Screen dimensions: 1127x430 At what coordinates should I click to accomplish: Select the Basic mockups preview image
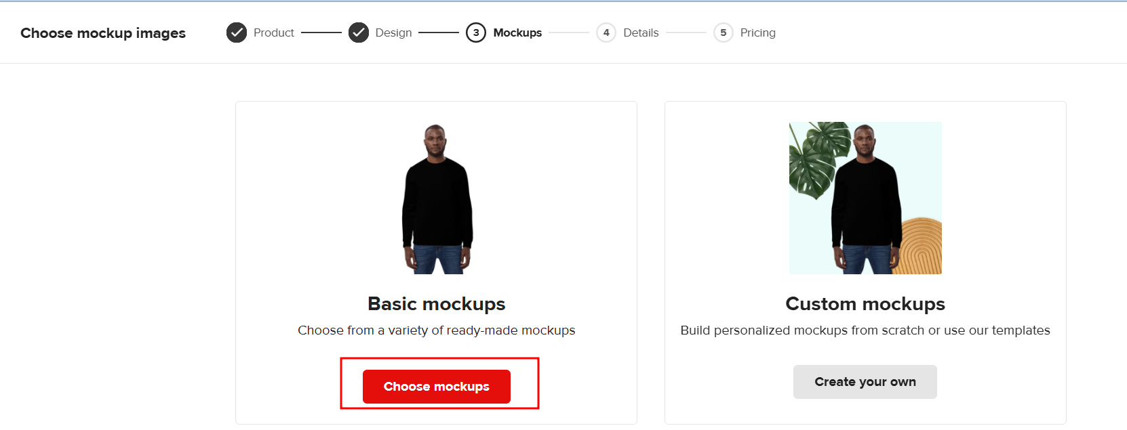(437, 198)
